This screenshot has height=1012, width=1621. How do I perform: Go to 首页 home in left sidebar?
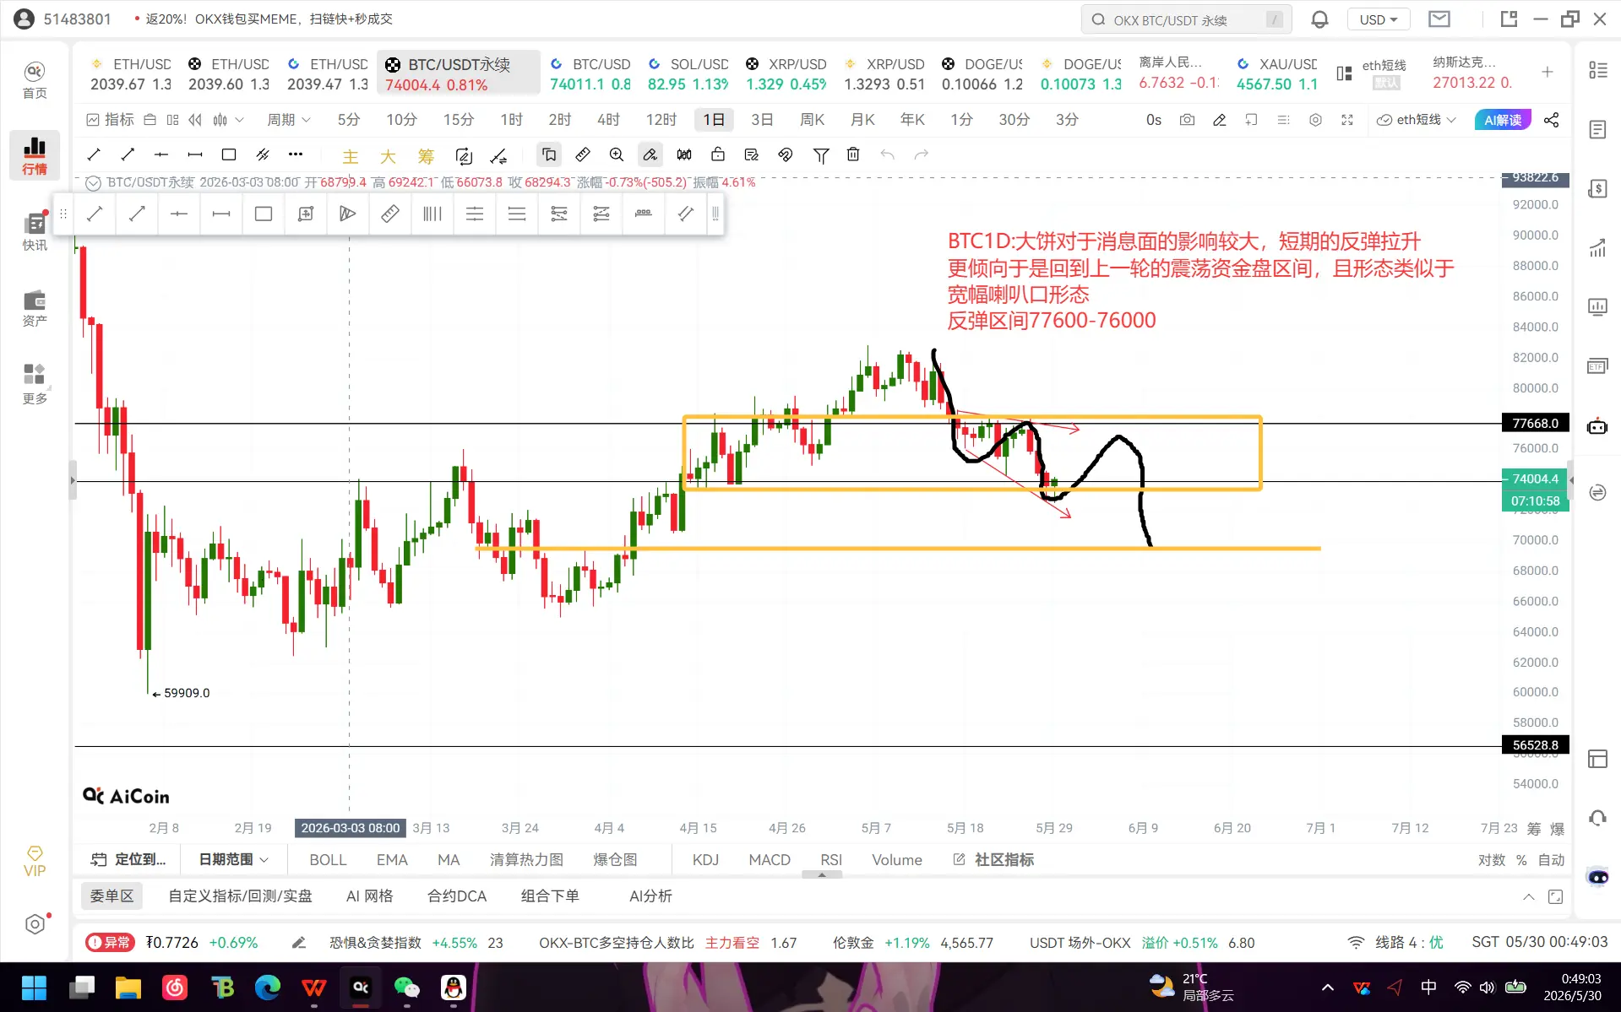pyautogui.click(x=35, y=80)
